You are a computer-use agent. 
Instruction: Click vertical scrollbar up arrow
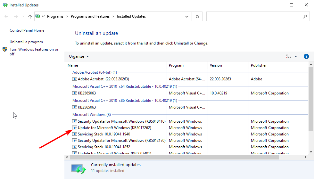(311, 64)
